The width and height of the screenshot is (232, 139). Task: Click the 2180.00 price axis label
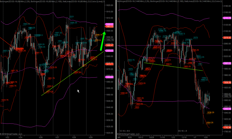pos(227,6)
